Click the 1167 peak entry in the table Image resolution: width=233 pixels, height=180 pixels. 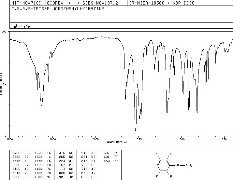[x=65, y=165]
